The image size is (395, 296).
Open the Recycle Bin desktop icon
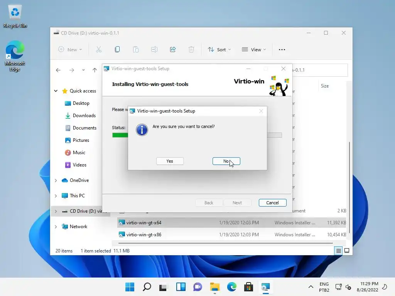coord(15,16)
